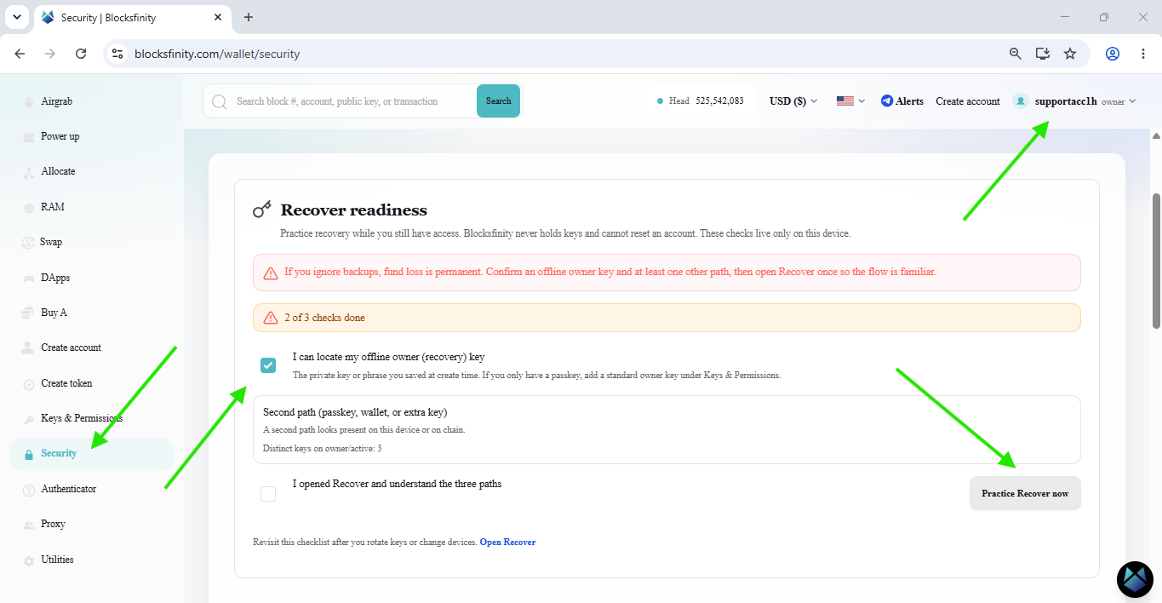Click the 'Distinct keys on owner/active: 3' text
The image size is (1162, 603).
pyautogui.click(x=323, y=448)
